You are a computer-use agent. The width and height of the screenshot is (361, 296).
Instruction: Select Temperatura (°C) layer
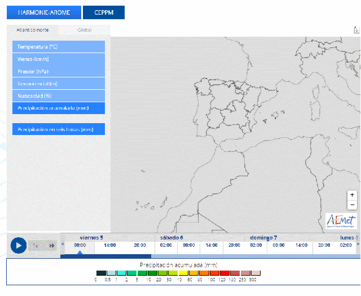pos(59,47)
